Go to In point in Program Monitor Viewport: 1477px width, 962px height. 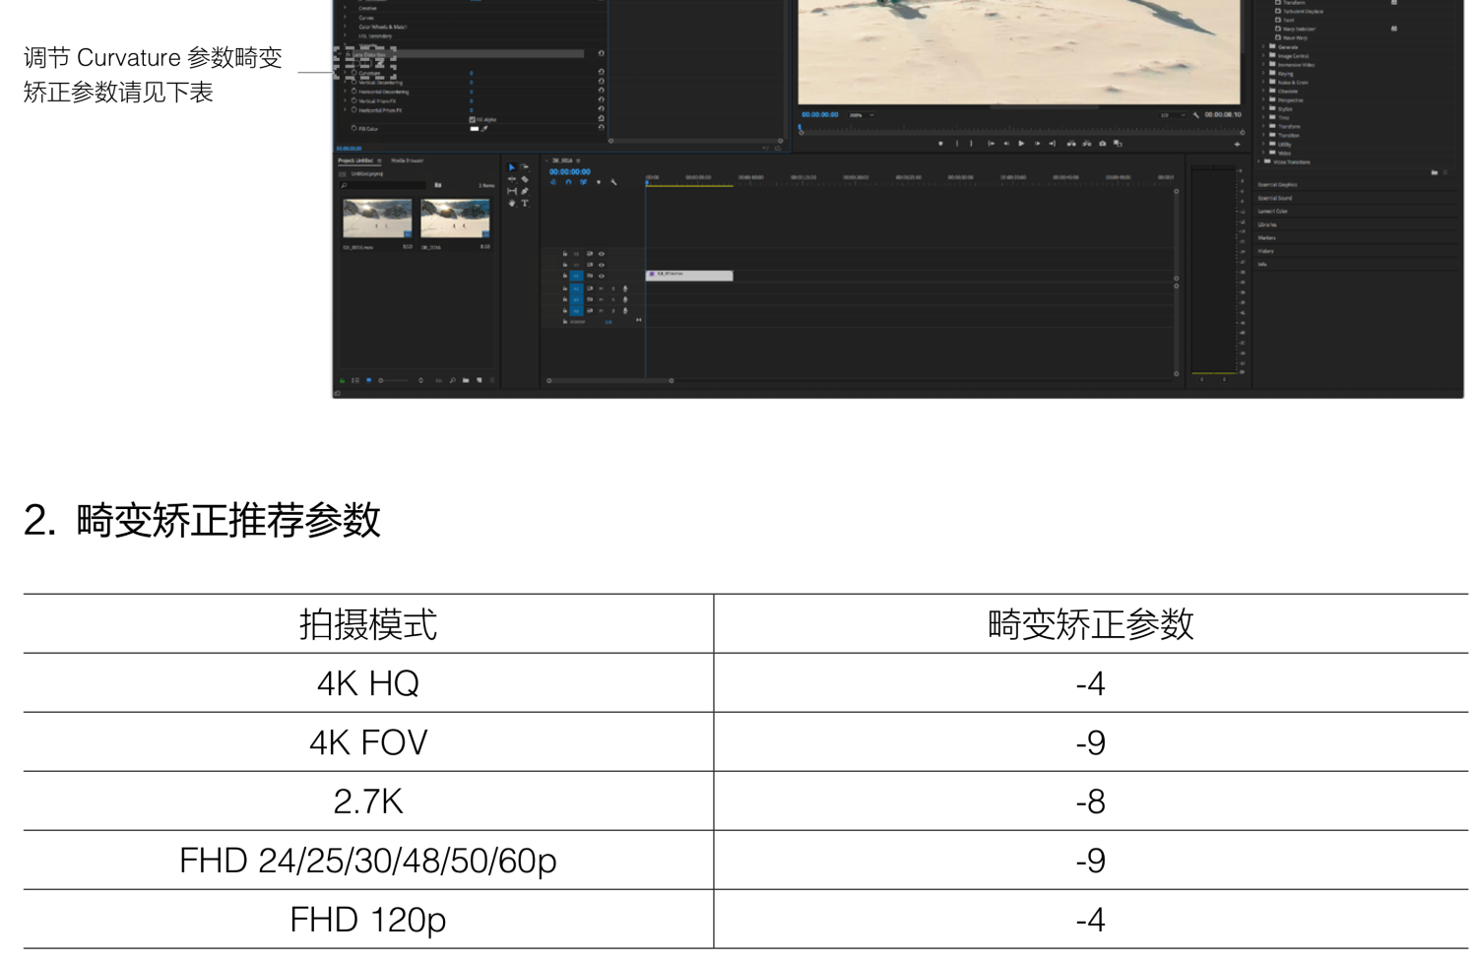click(x=991, y=144)
